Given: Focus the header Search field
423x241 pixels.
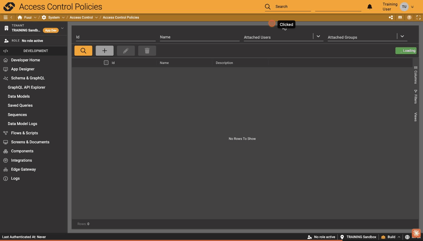Looking at the screenshot, I should [x=293, y=6].
